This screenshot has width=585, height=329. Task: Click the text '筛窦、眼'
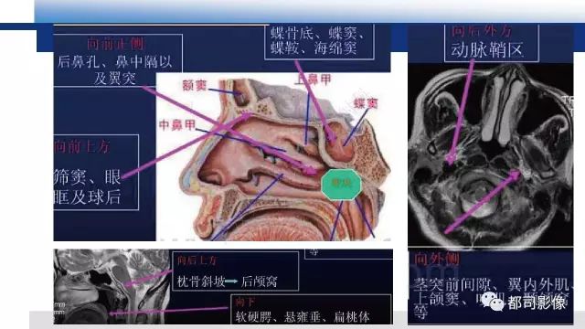88,176
